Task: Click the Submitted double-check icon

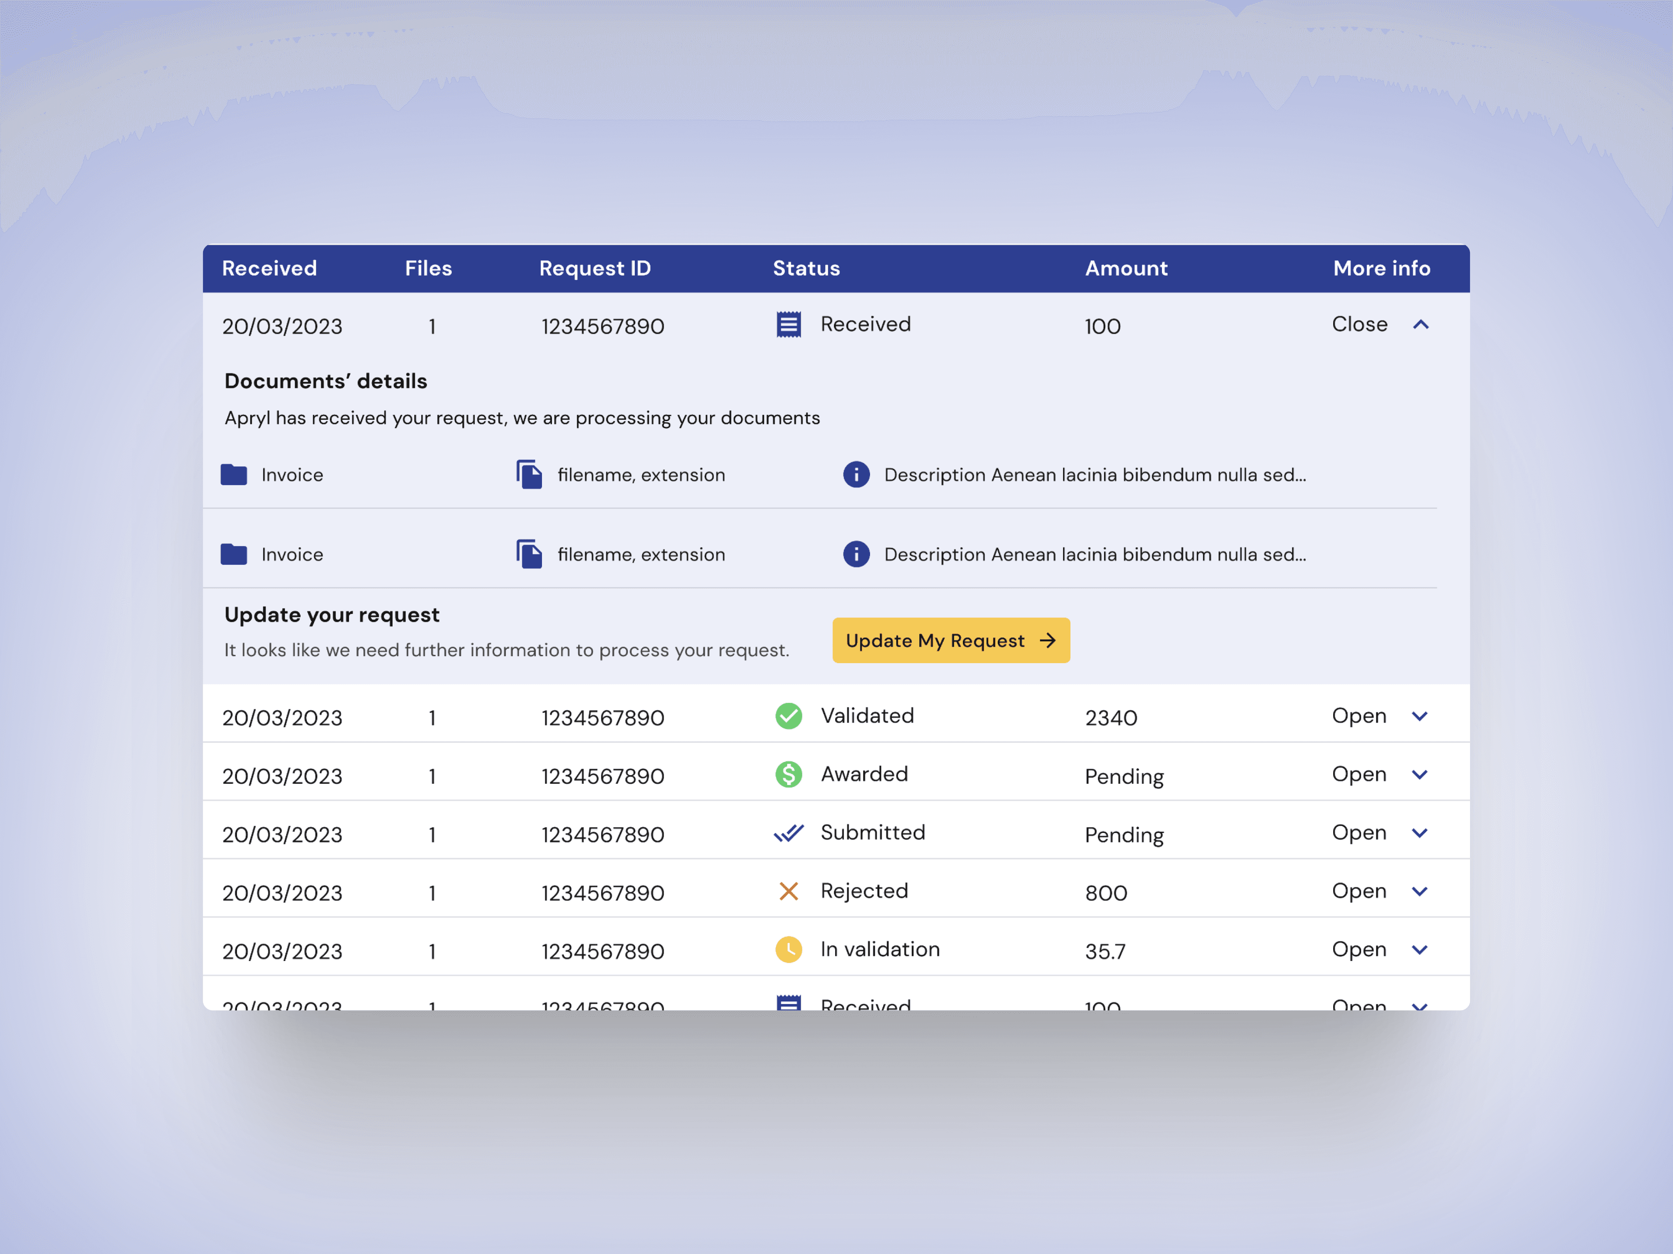Action: pyautogui.click(x=788, y=833)
